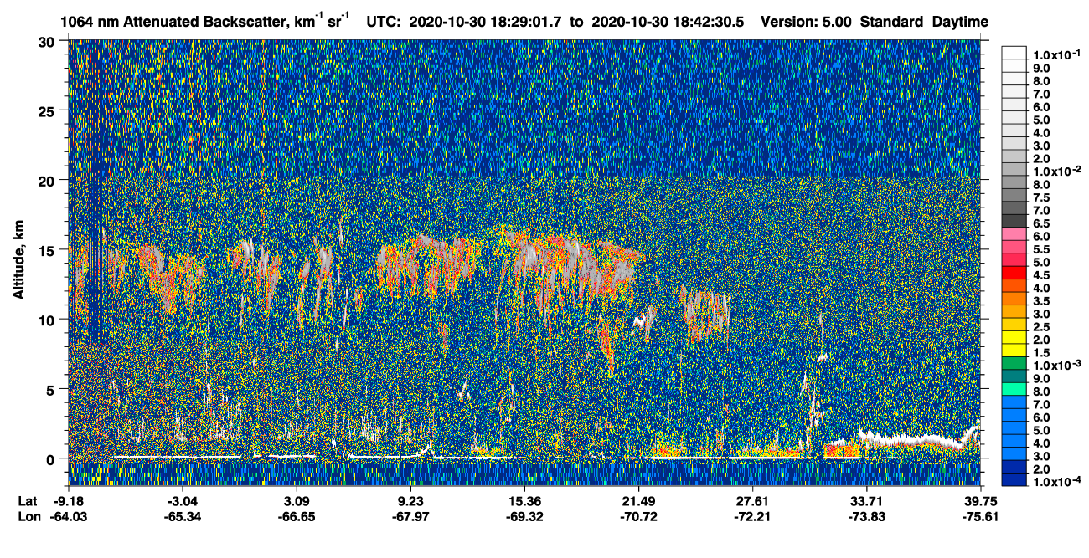
Task: Click the colorbar label '1.0x10-2'
Action: tap(1055, 171)
